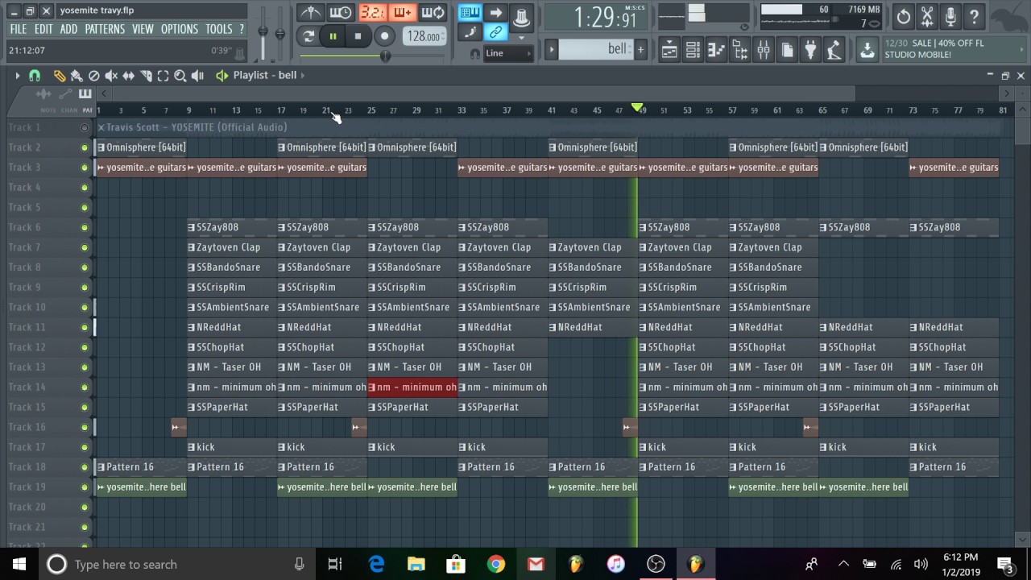Click the question mark help button
This screenshot has height=580, width=1031.
tap(974, 16)
